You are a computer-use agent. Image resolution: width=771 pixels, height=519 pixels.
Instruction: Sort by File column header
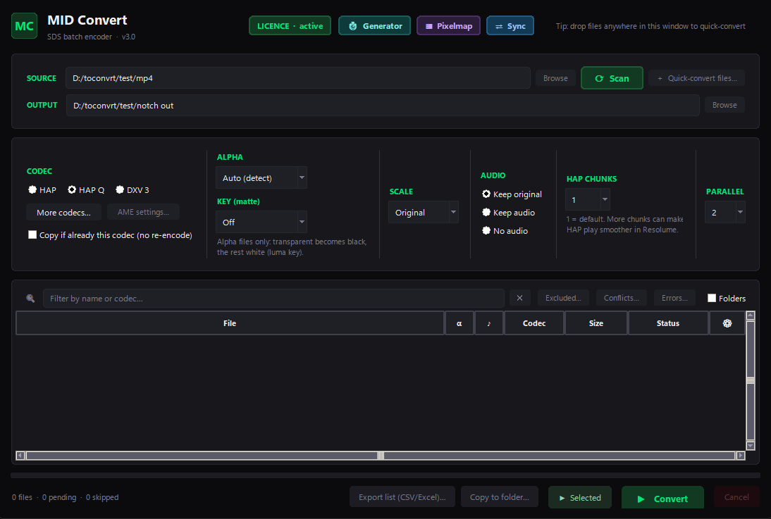point(230,323)
